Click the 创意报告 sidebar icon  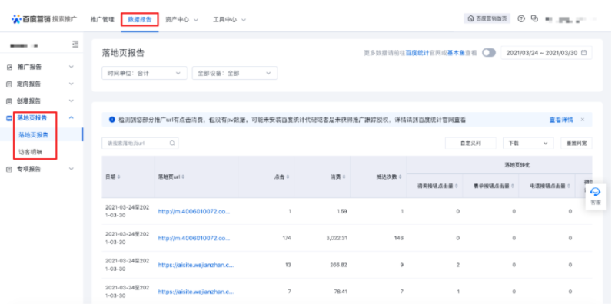[10, 101]
